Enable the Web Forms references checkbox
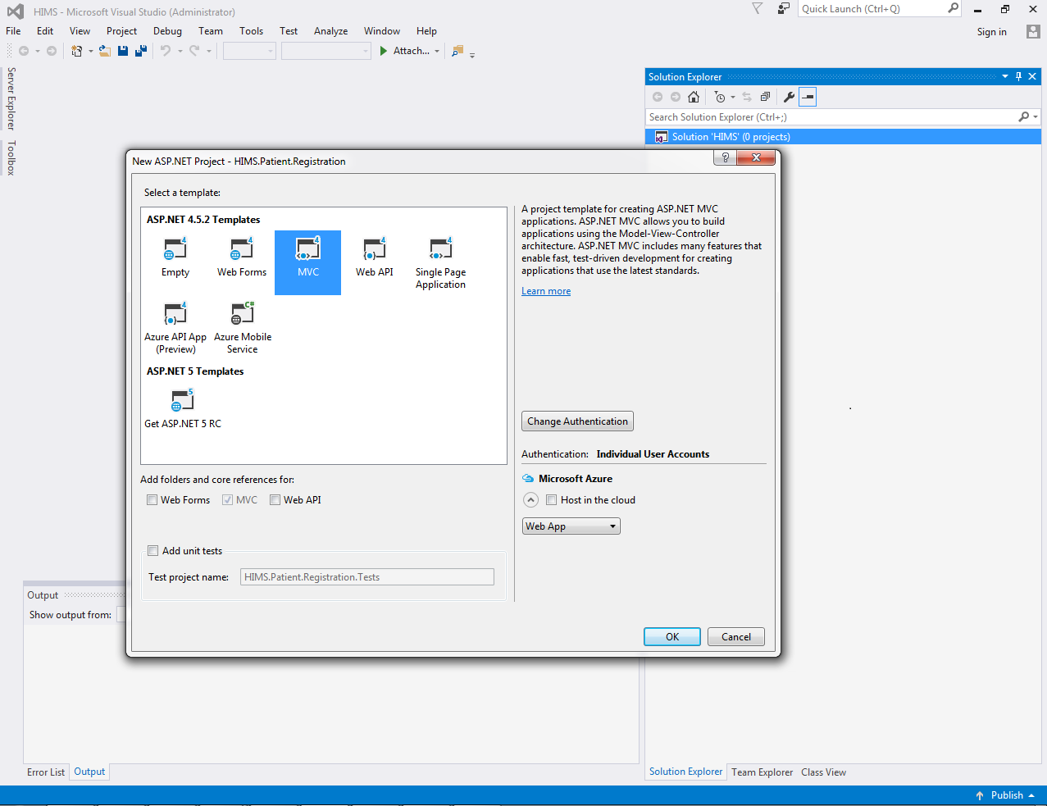Image resolution: width=1047 pixels, height=806 pixels. [x=152, y=500]
